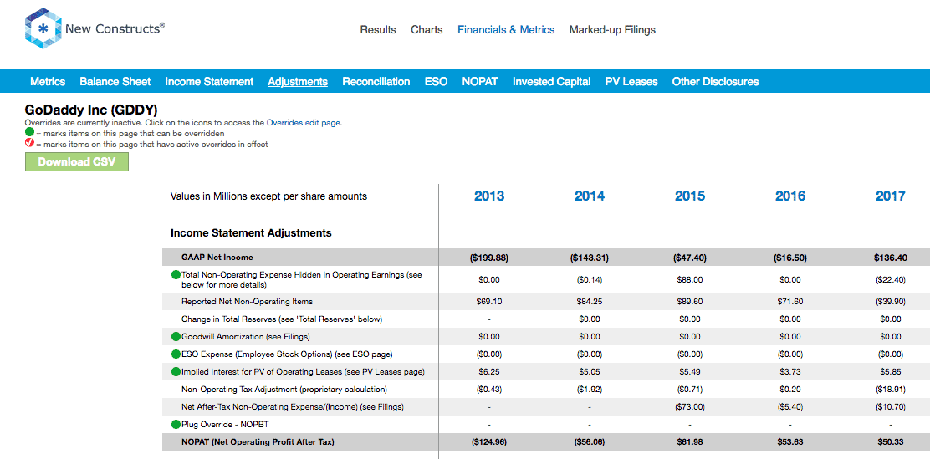This screenshot has height=459, width=930.
Task: Click the ($56.06) NOPAT value under 2014
Action: [590, 441]
